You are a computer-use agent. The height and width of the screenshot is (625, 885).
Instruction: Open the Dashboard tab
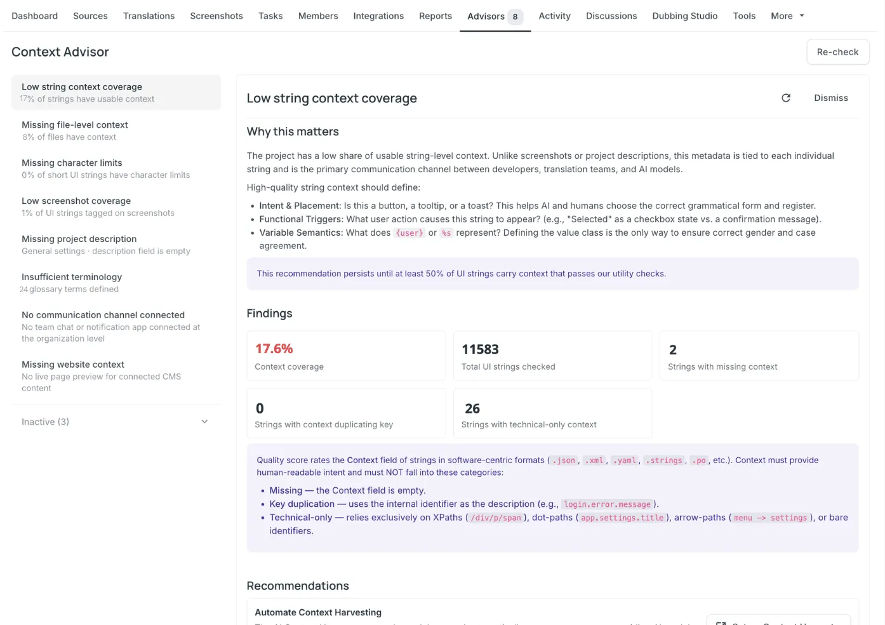click(x=34, y=16)
